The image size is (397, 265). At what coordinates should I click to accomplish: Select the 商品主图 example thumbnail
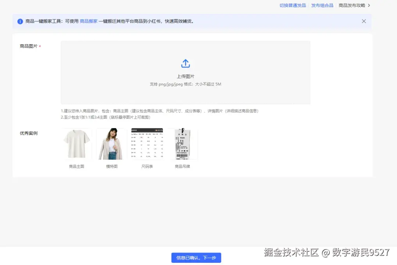[x=76, y=143]
